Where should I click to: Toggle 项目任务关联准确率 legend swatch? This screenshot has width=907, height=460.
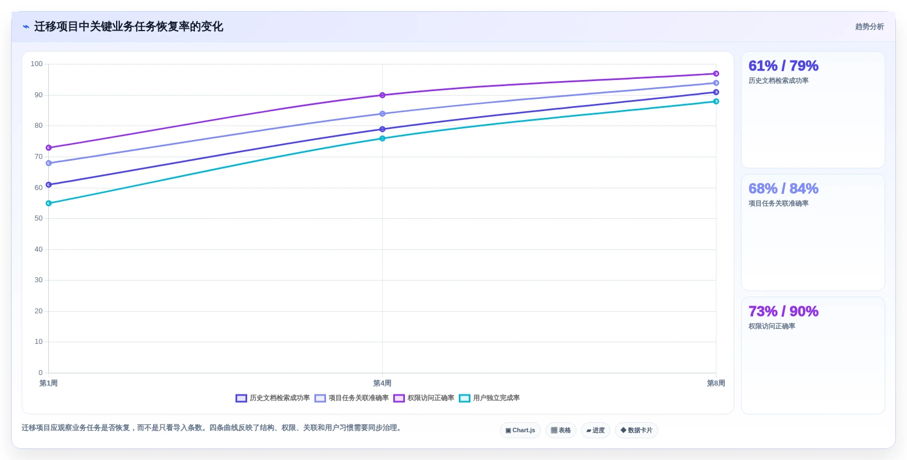(320, 398)
